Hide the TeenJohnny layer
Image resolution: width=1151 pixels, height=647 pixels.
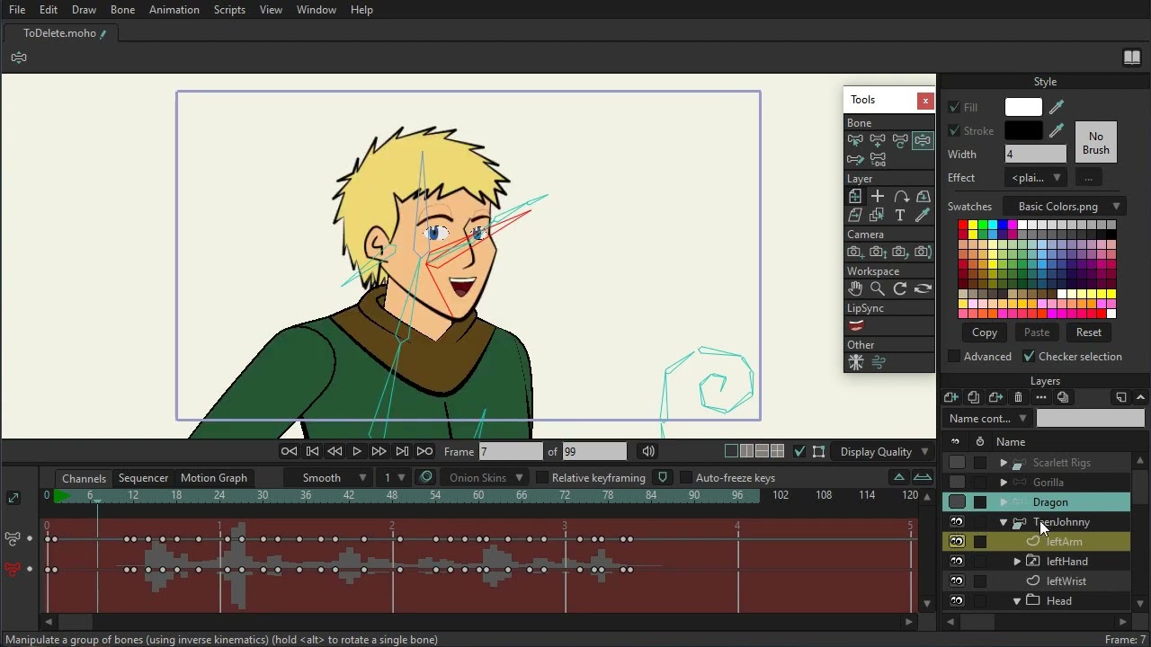pyautogui.click(x=957, y=522)
